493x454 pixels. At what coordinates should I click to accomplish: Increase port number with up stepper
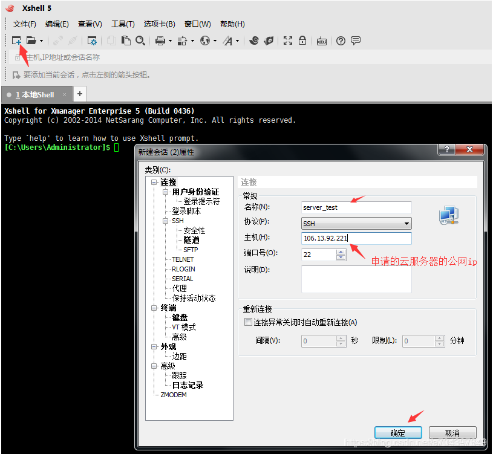tap(341, 251)
